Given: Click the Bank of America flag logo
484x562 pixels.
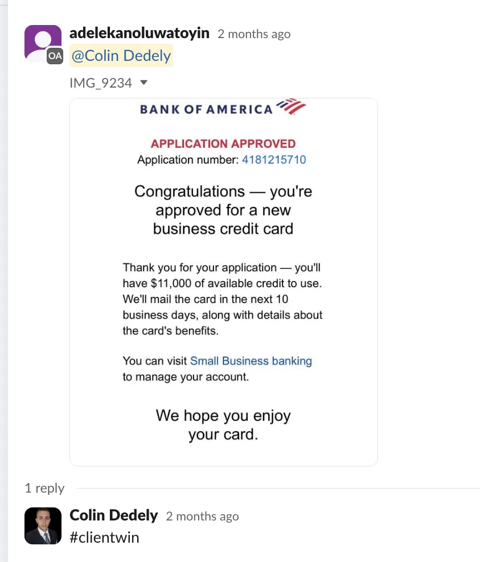Looking at the screenshot, I should pos(290,106).
